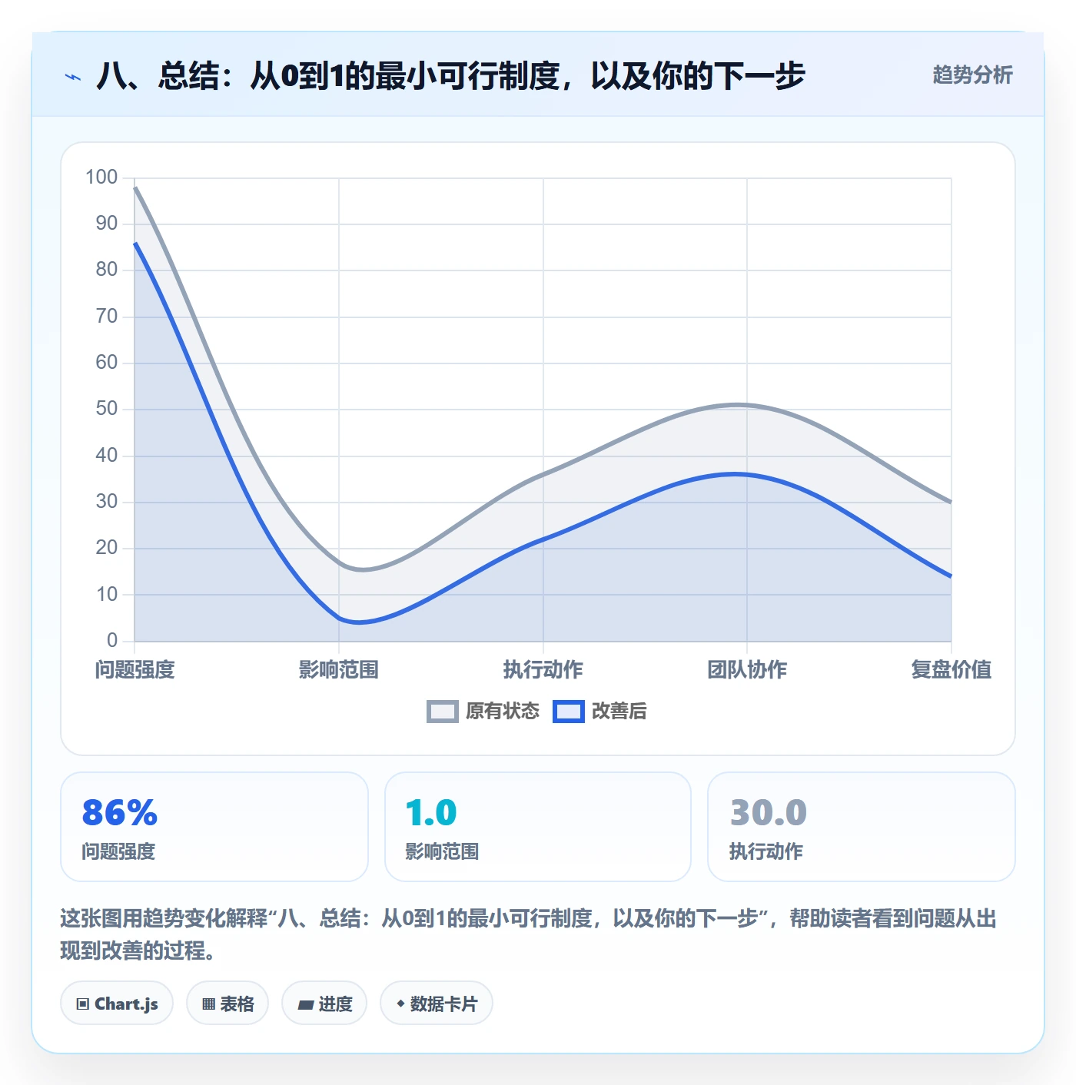Click the 100 tick on the y-axis
Image resolution: width=1076 pixels, height=1085 pixels.
coord(101,178)
